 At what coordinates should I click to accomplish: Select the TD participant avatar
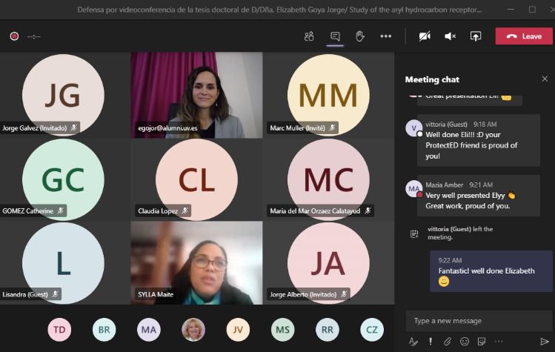click(59, 329)
